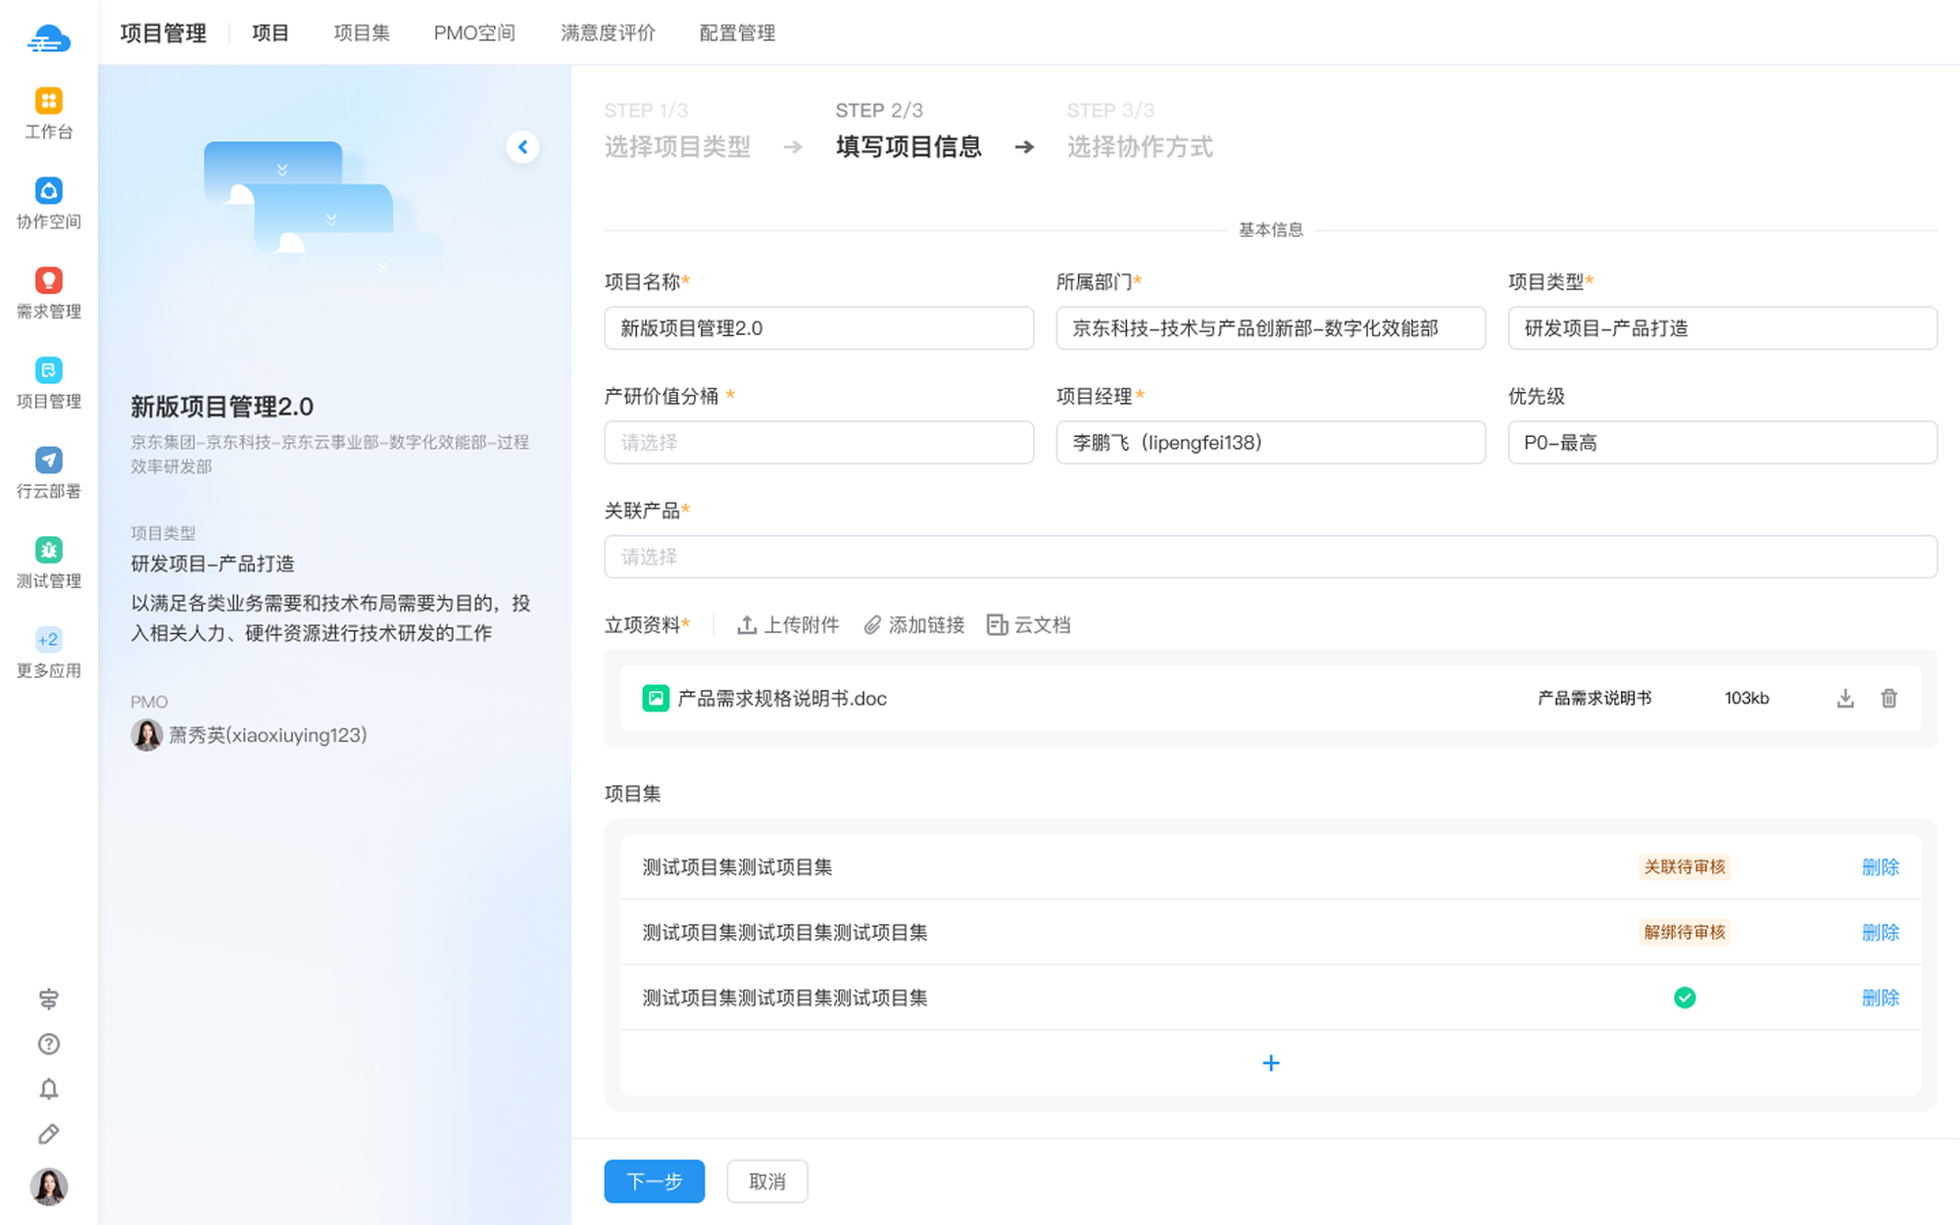Open 行云部署 sidebar app

48,461
